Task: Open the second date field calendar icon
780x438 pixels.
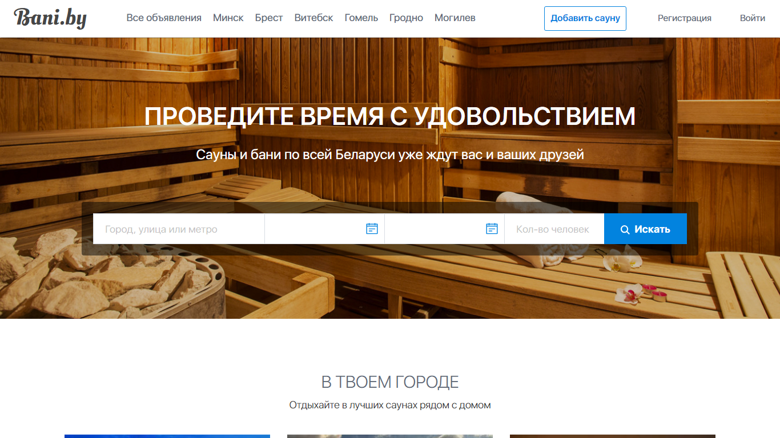Action: 492,229
